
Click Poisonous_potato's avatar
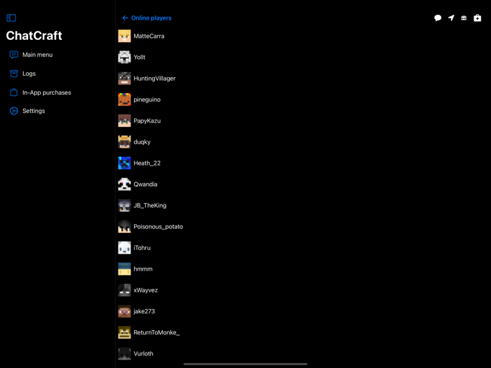click(124, 226)
